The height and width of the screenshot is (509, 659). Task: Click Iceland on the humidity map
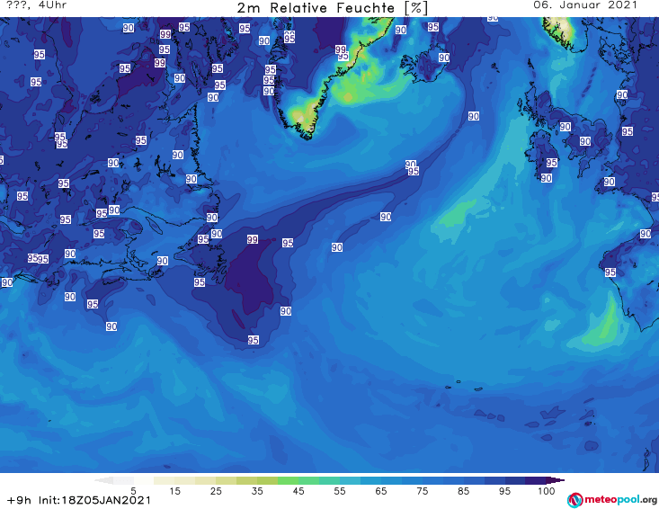point(426,65)
